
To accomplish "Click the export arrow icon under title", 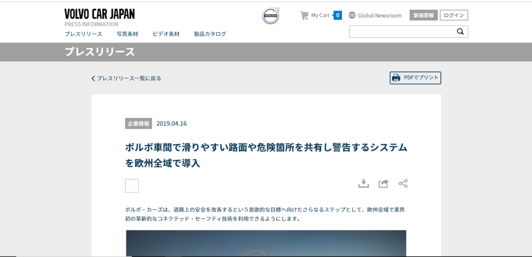I will [383, 183].
